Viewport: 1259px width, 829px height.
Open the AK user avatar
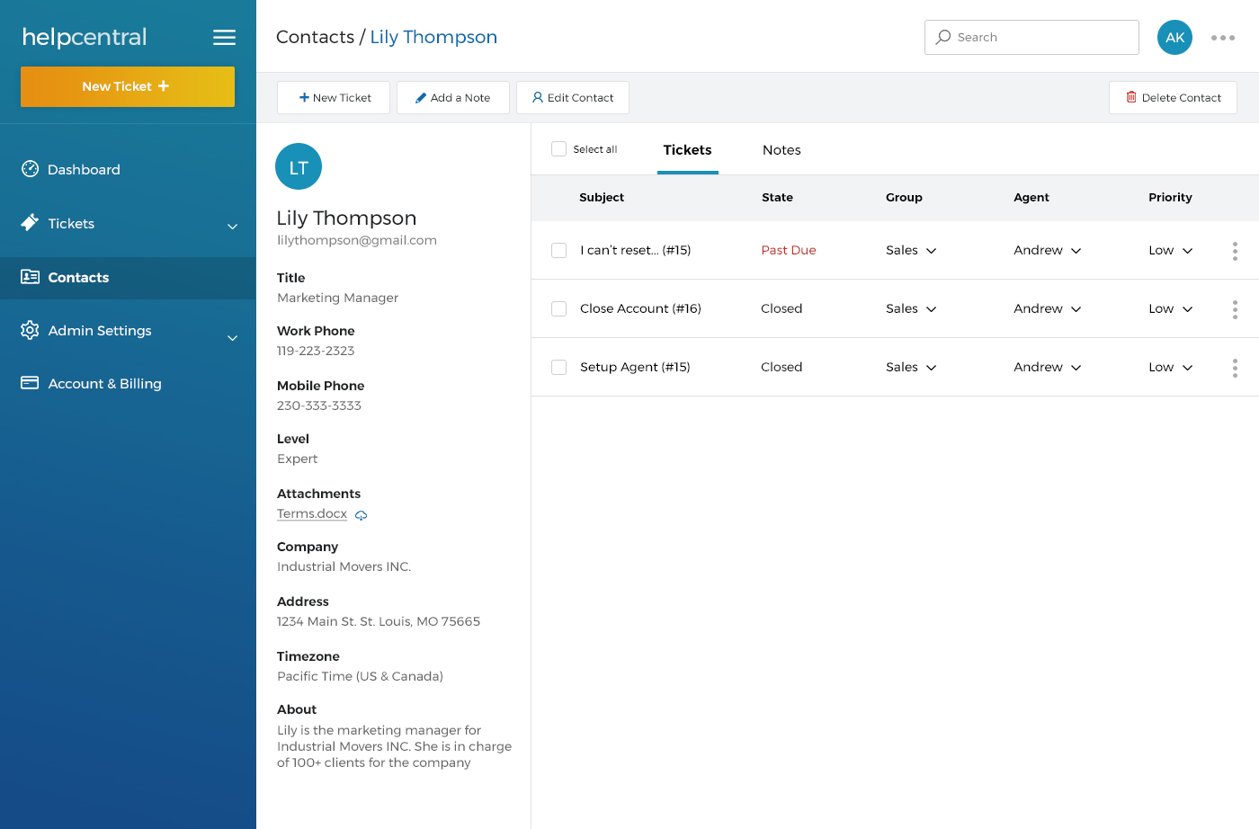(x=1174, y=38)
